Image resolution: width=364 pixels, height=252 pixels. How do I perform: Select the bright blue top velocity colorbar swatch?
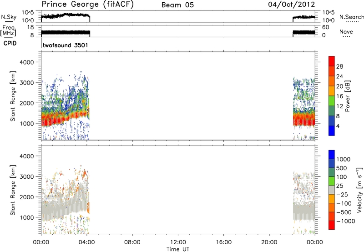pos(332,155)
